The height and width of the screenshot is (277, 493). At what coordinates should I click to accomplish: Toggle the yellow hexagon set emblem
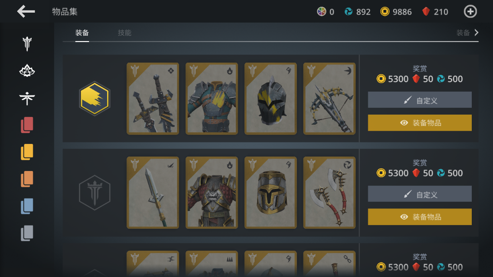94,99
